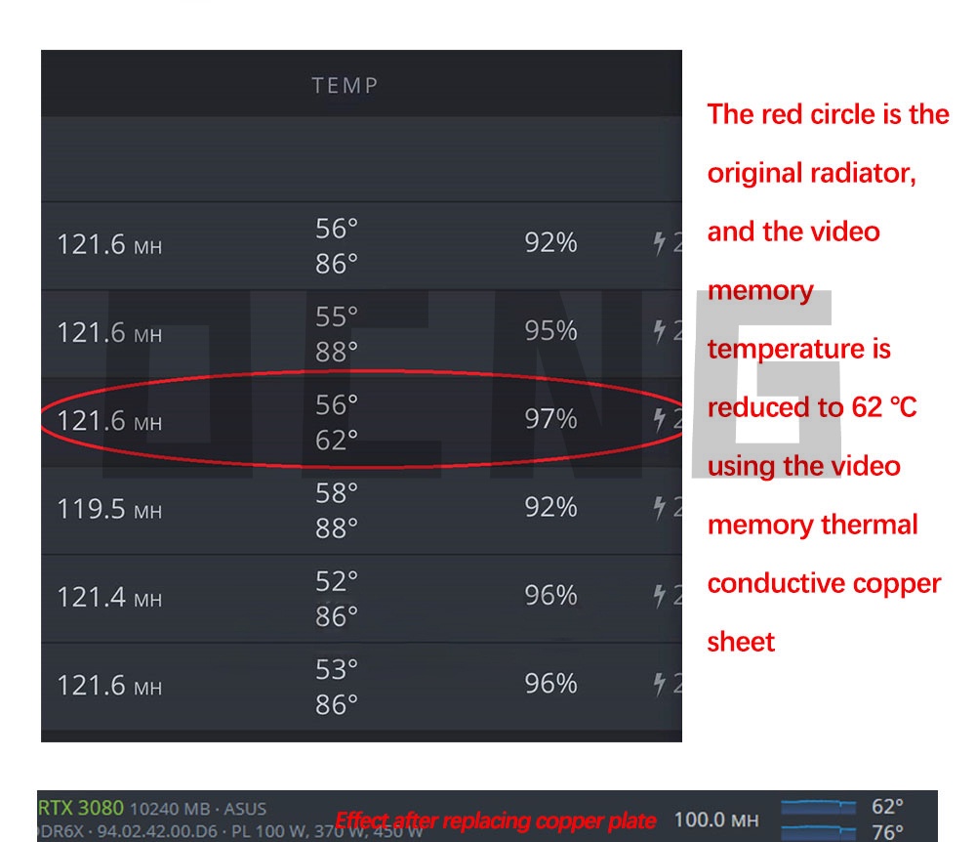Select the 119.5 MH hashrate value
This screenshot has height=842, width=976.
tap(108, 509)
